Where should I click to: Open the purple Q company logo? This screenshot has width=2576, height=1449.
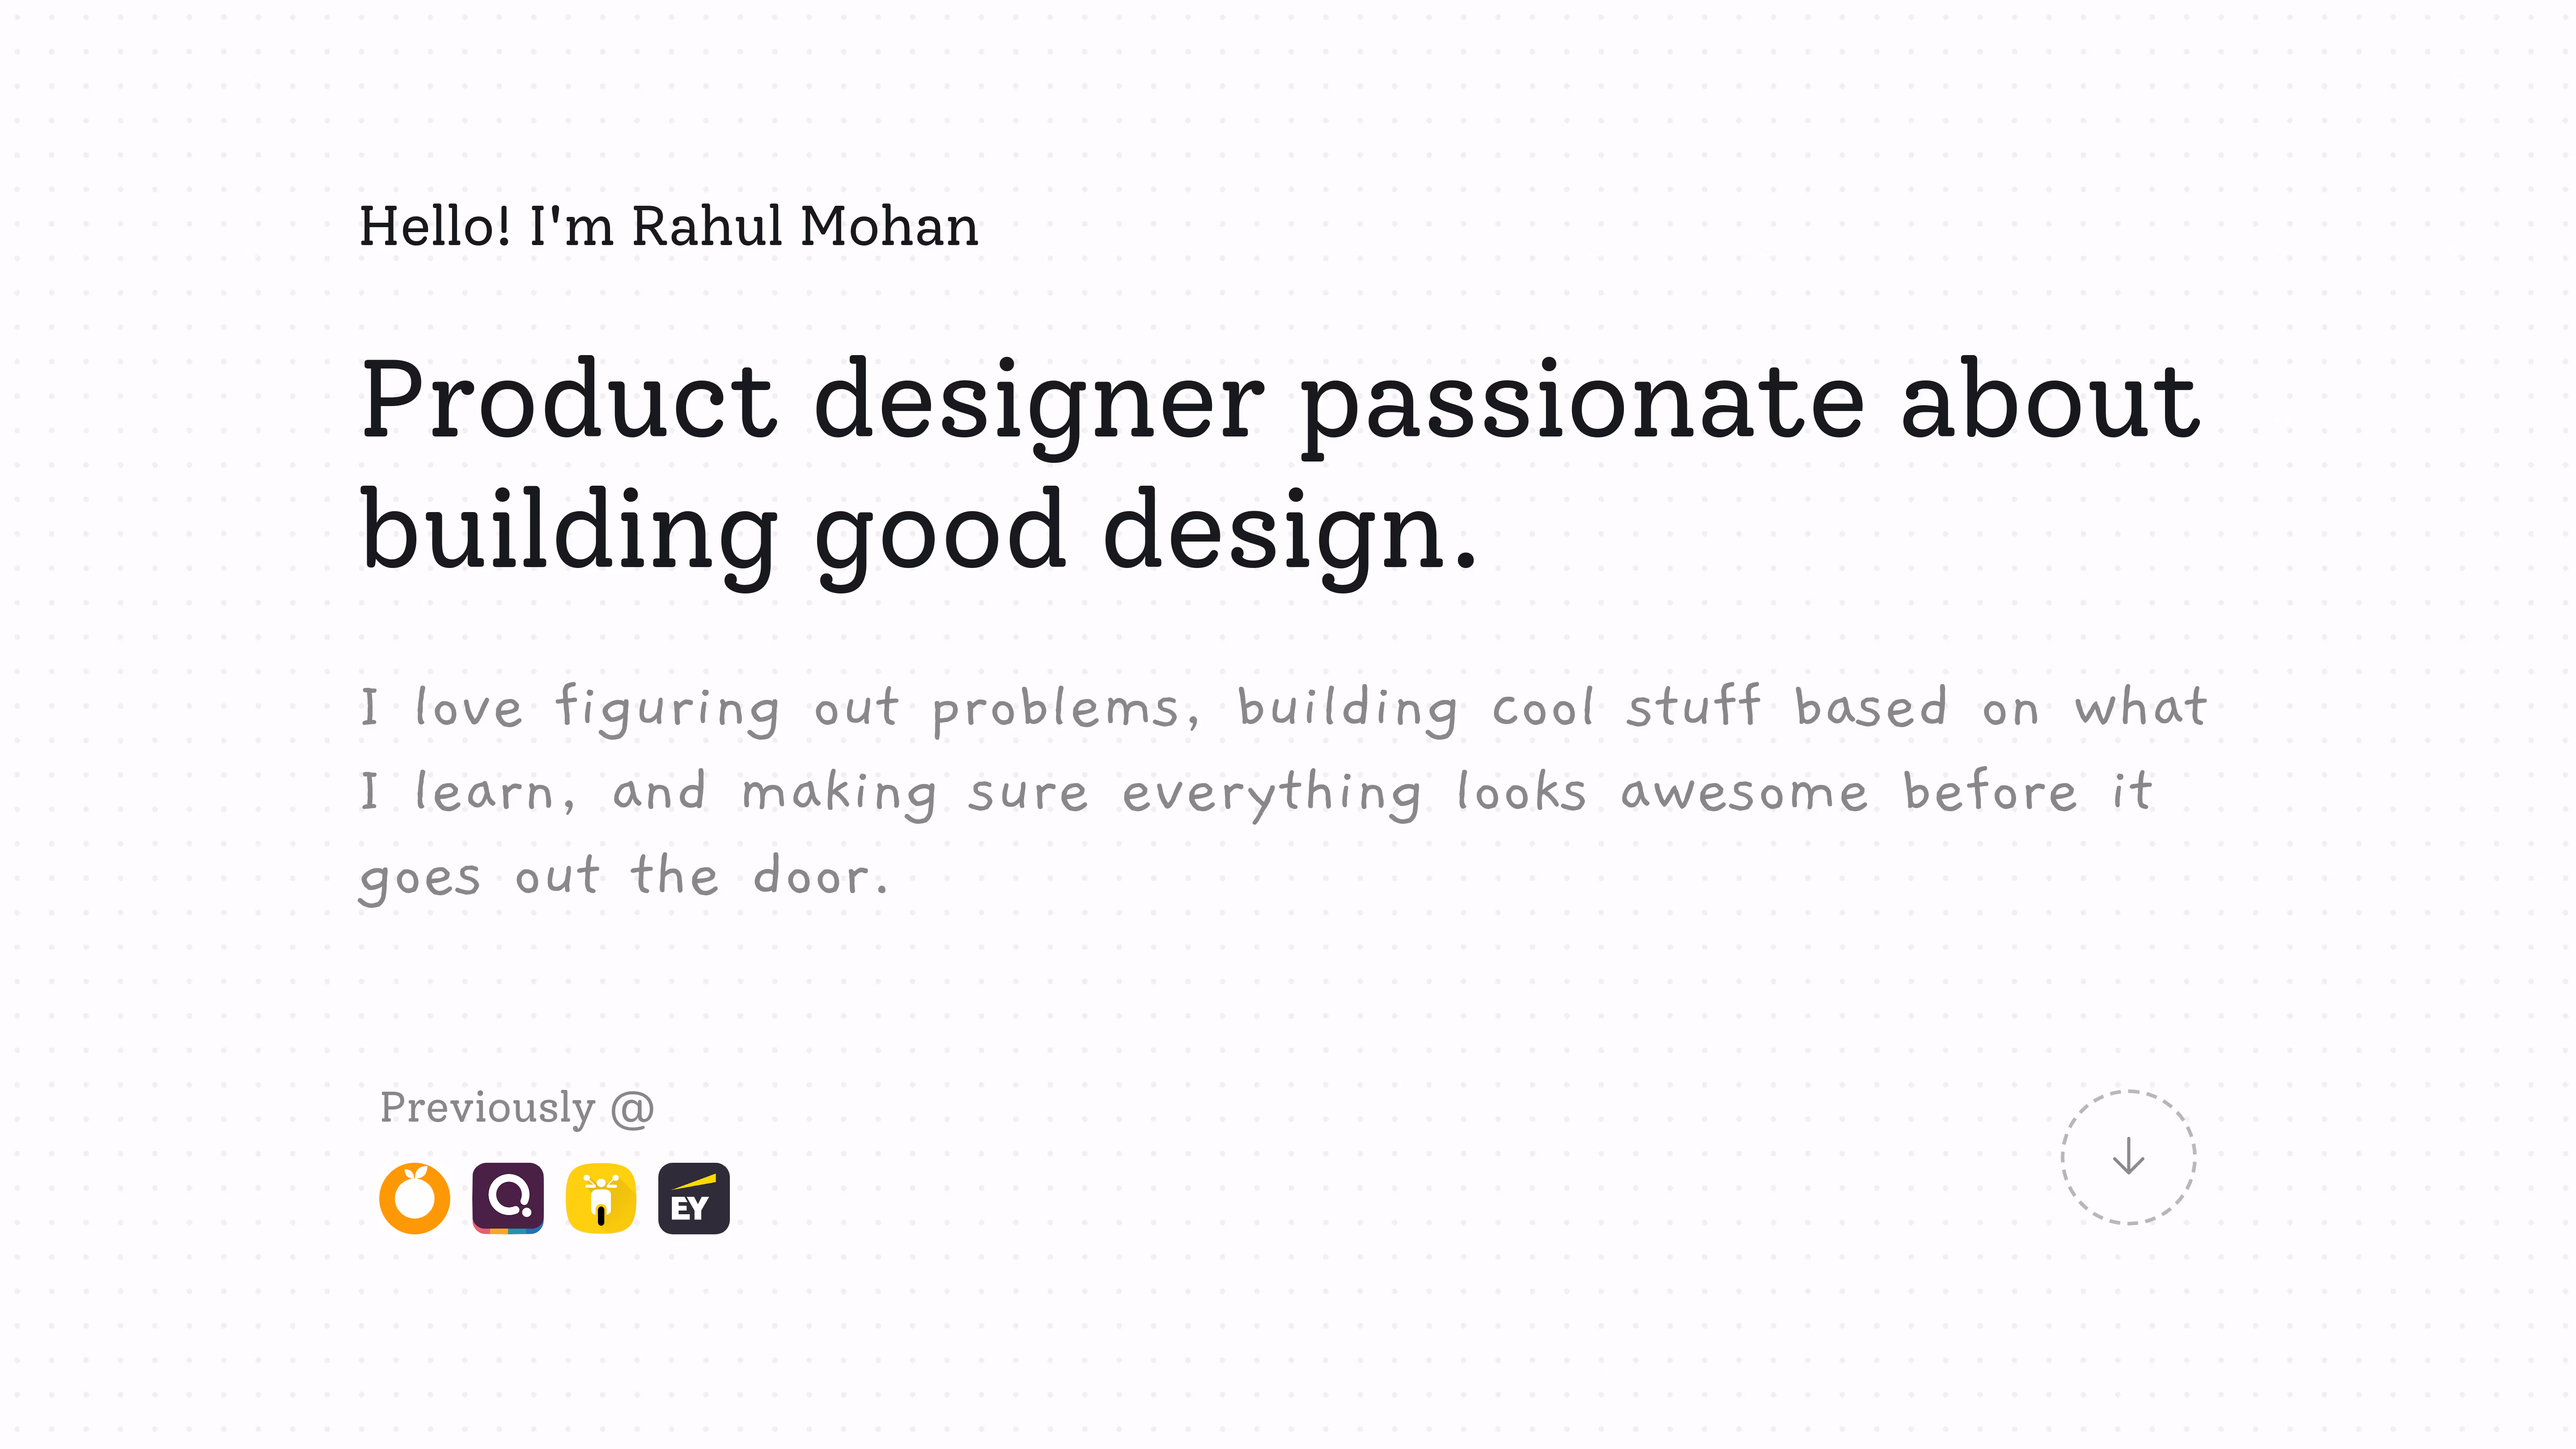[508, 1198]
